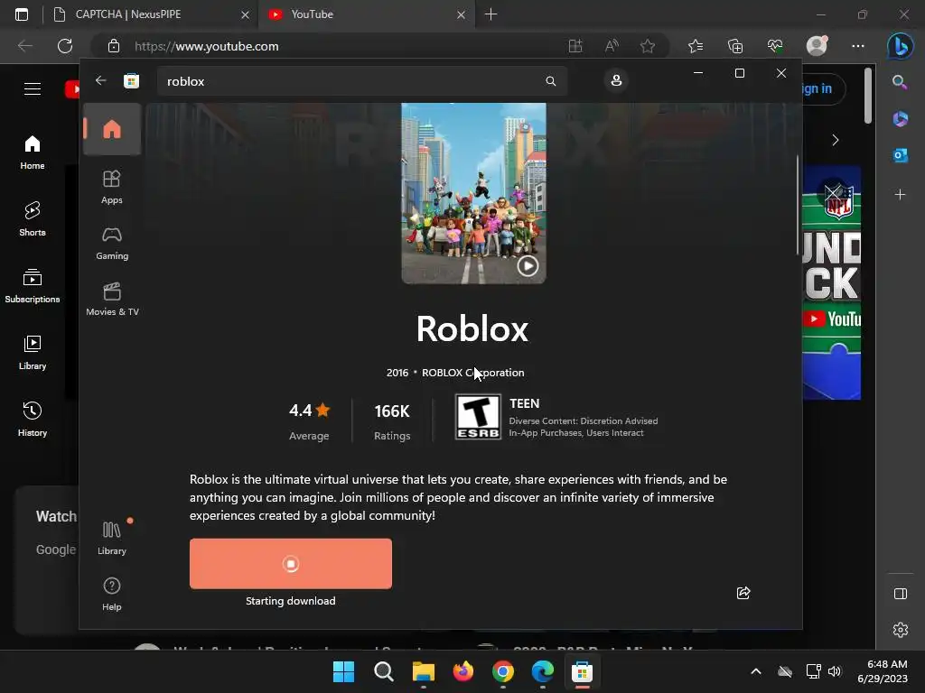Open YouTube Library in sidebar

click(x=33, y=353)
